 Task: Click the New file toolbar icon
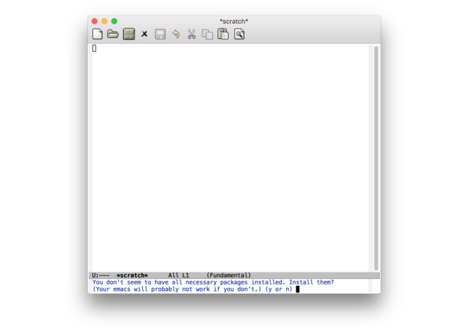pyautogui.click(x=97, y=34)
